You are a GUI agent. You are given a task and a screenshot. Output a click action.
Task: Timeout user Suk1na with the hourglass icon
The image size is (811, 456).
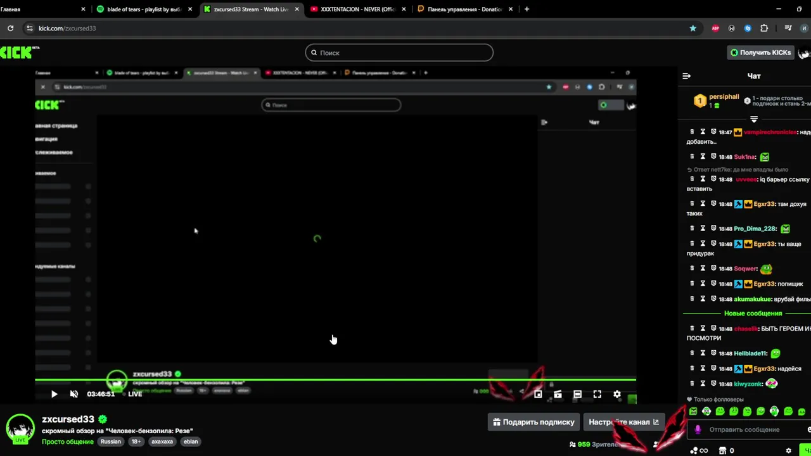click(703, 156)
